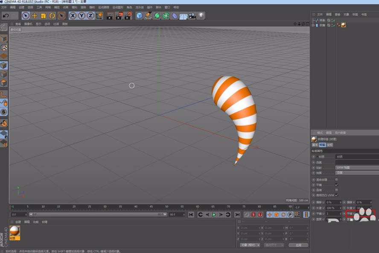Image resolution: width=379 pixels, height=253 pixels.
Task: Toggle the X axis lock icon
Action: 73,16
